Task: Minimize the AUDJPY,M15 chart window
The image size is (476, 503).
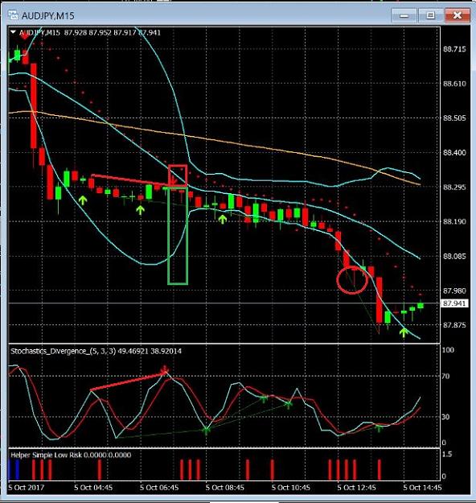Action: click(x=404, y=15)
